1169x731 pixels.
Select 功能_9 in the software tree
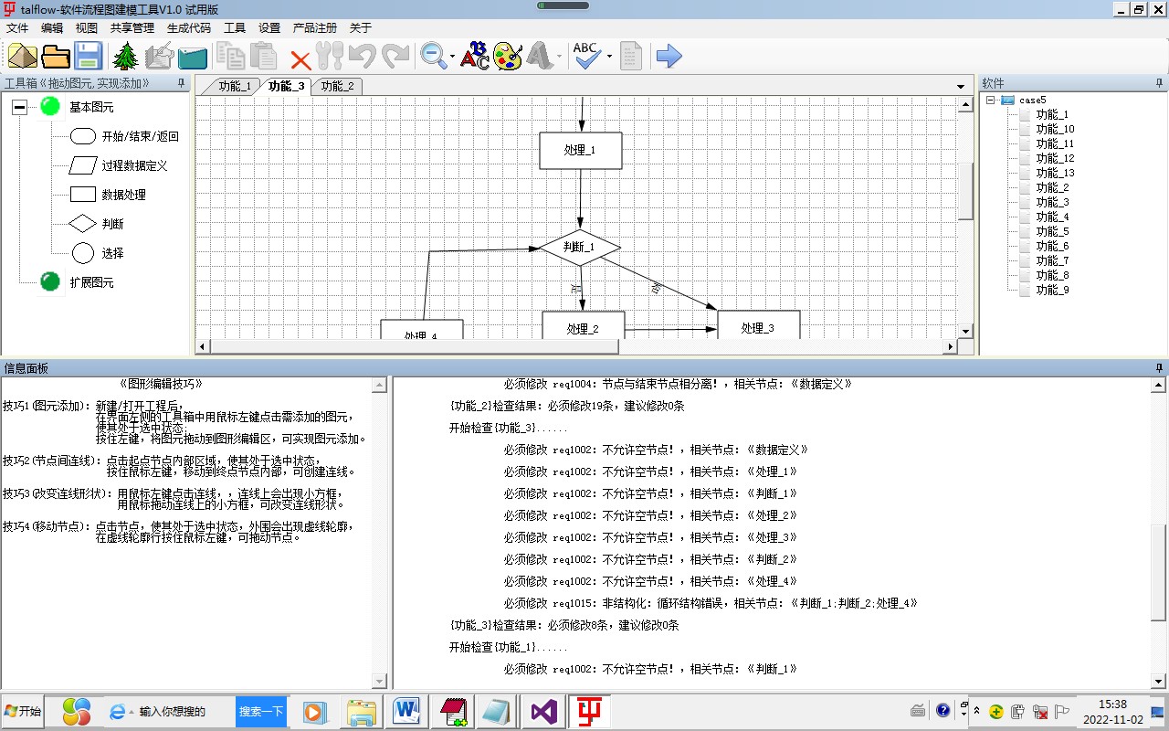1052,290
